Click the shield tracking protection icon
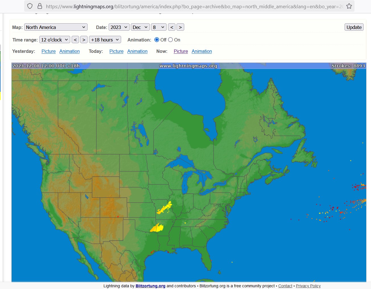371x289 pixels. [x=30, y=6]
